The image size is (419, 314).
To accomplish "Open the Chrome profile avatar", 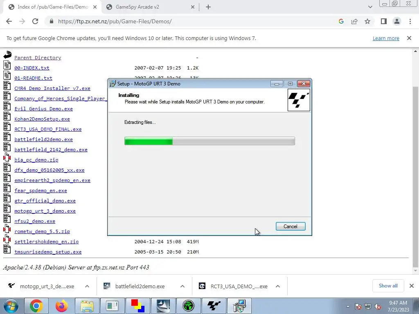I will pos(397,21).
